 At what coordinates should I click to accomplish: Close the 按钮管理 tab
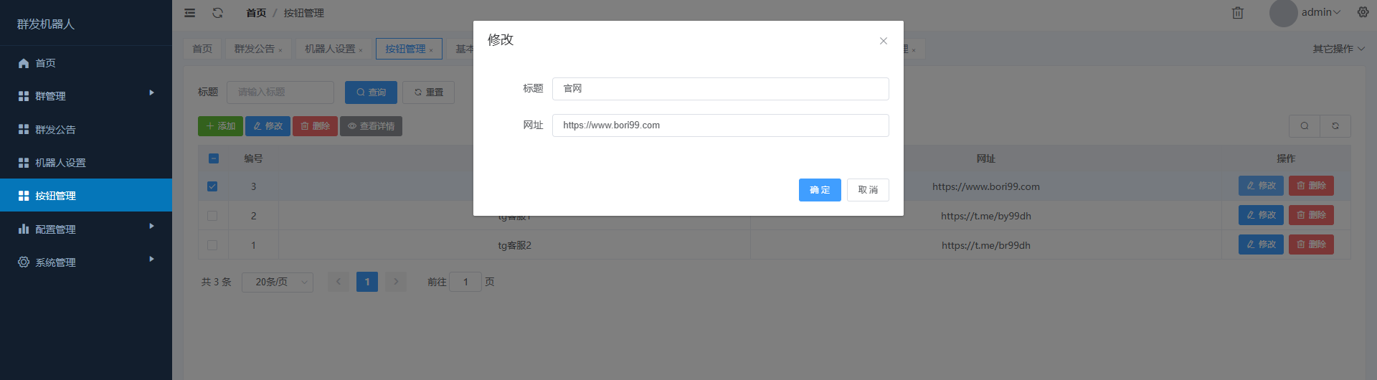431,50
